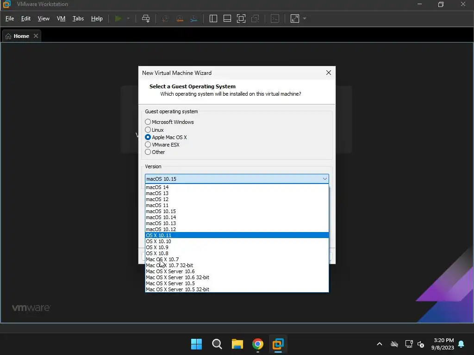Image resolution: width=474 pixels, height=355 pixels.
Task: Choose macOS 12 from version list
Action: [237, 199]
